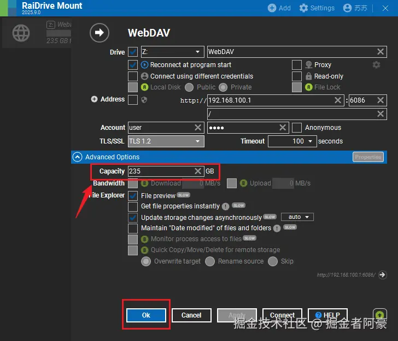Click the circular arrow icon beside WebDAV title
Screen dimensions: 398x341
click(99, 32)
